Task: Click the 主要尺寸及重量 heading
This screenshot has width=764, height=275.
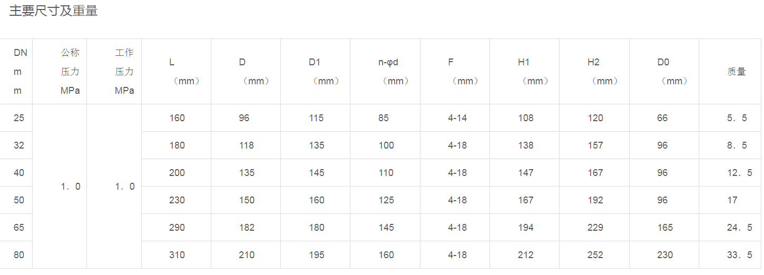Action: click(x=54, y=11)
